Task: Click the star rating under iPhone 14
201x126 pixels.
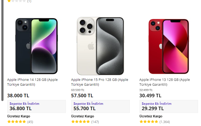Action: (17, 122)
